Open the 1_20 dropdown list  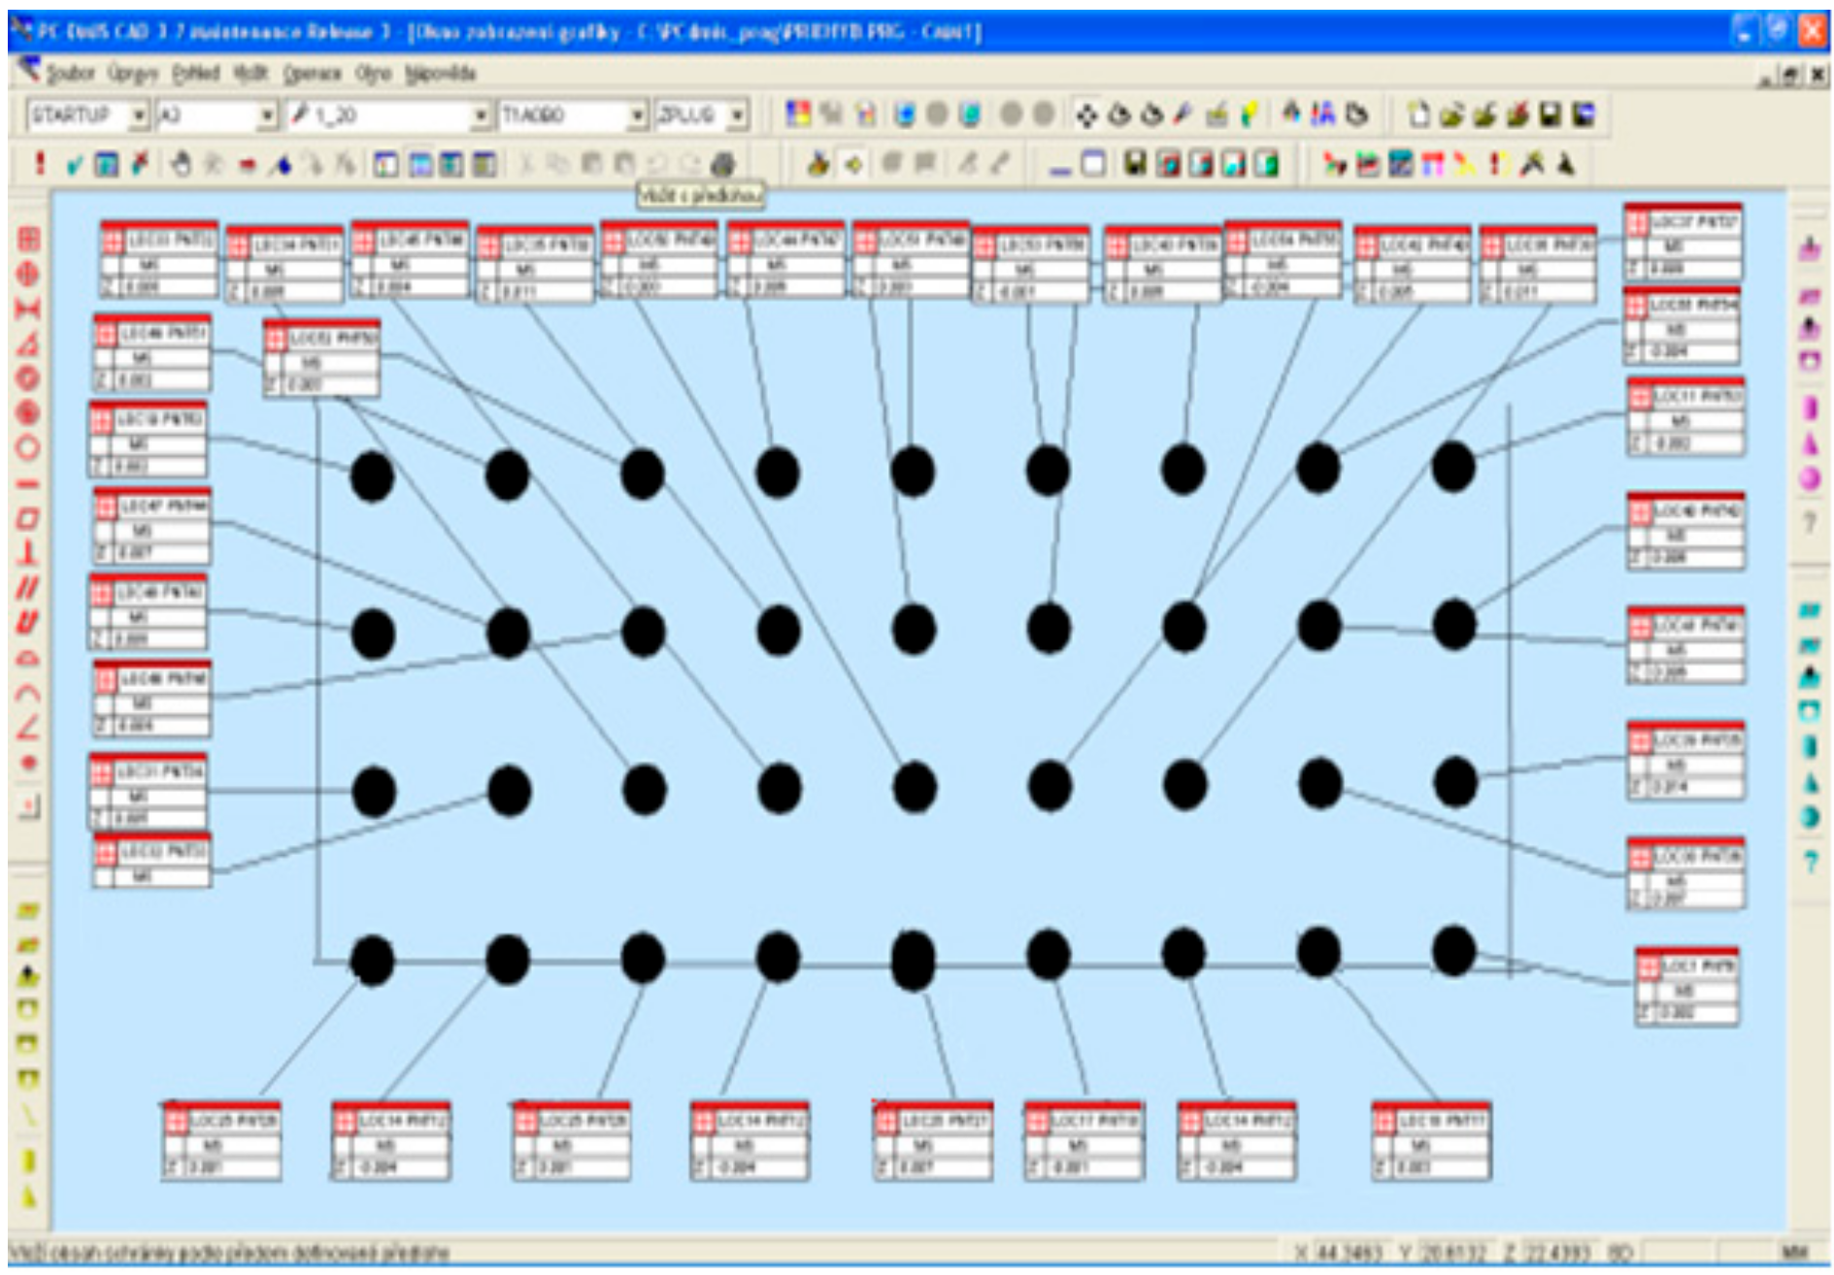pos(481,115)
